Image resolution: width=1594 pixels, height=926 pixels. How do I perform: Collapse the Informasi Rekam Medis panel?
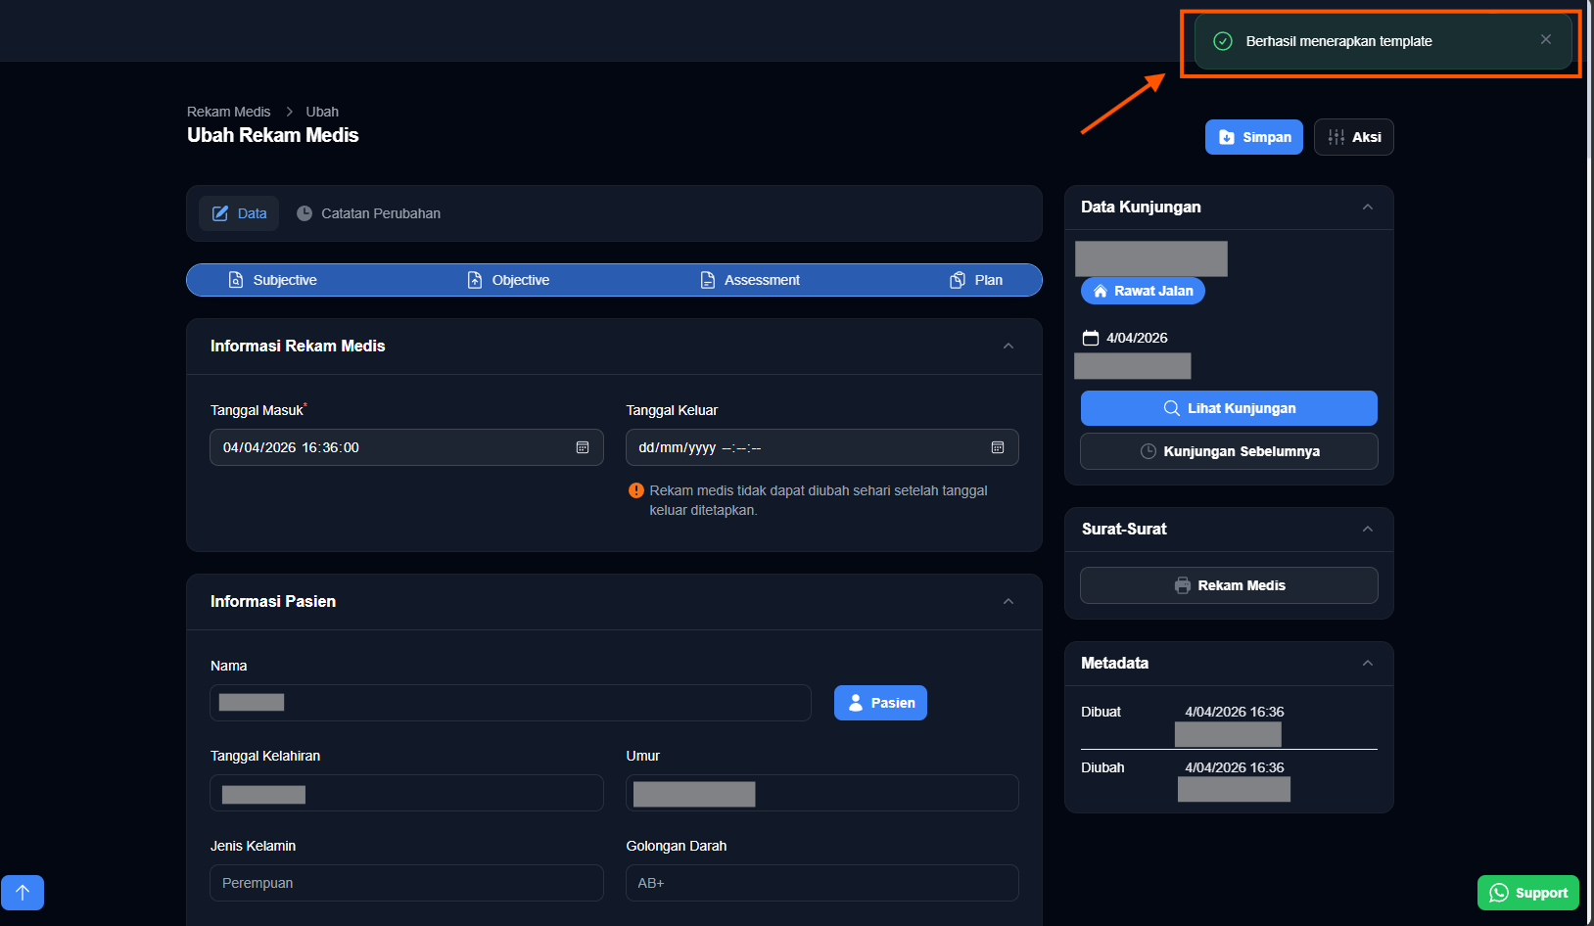point(1008,347)
